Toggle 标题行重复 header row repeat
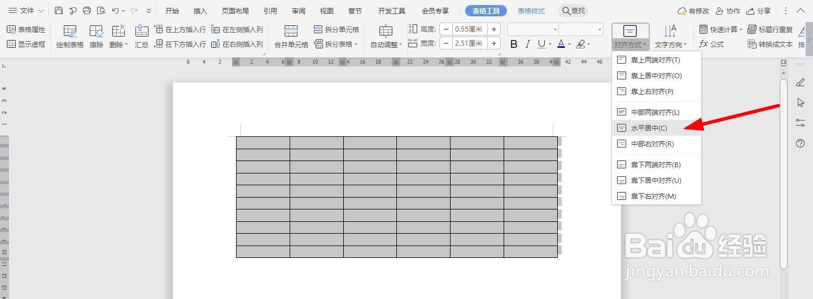Viewport: 813px width, 299px height. click(x=770, y=29)
